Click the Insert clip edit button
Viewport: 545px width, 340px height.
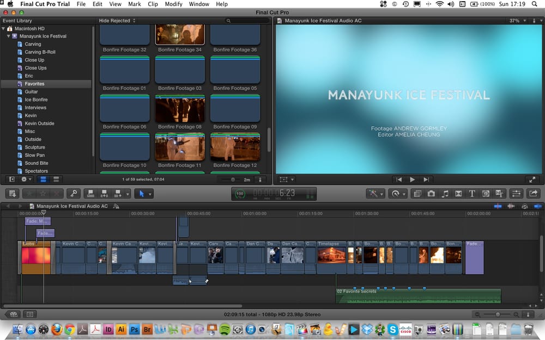[x=104, y=194]
